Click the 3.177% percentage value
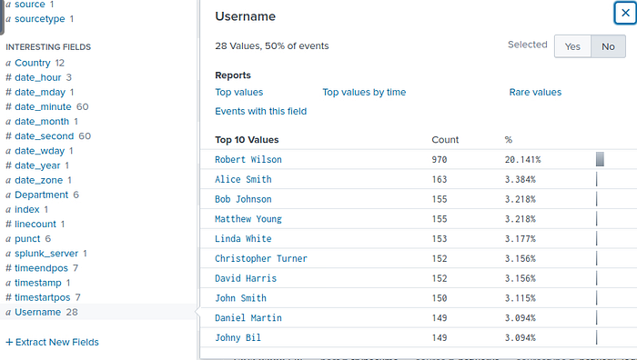This screenshot has height=360, width=637. point(520,239)
